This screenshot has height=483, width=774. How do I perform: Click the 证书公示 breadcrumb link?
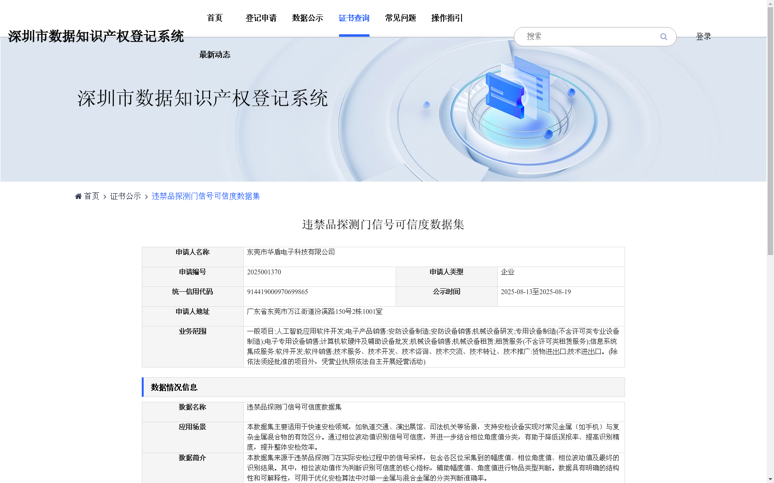(x=125, y=196)
